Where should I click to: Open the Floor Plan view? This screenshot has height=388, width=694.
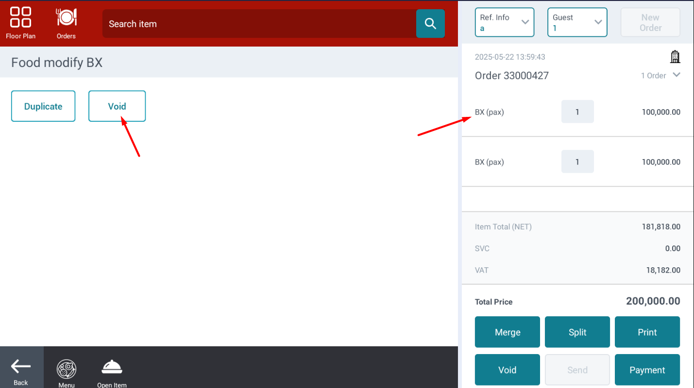pos(20,22)
